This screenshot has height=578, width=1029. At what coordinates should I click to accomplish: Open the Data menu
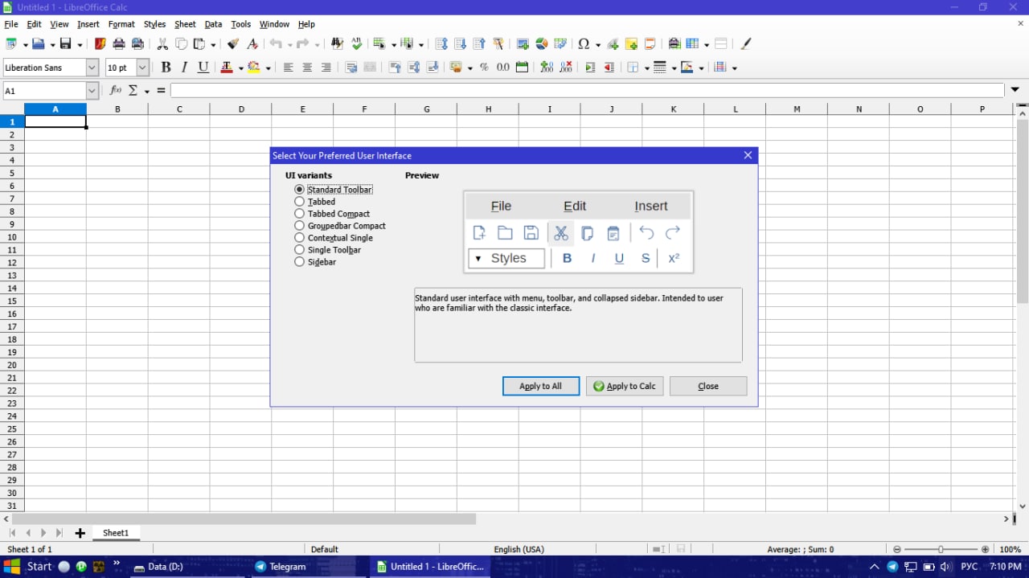coord(213,24)
